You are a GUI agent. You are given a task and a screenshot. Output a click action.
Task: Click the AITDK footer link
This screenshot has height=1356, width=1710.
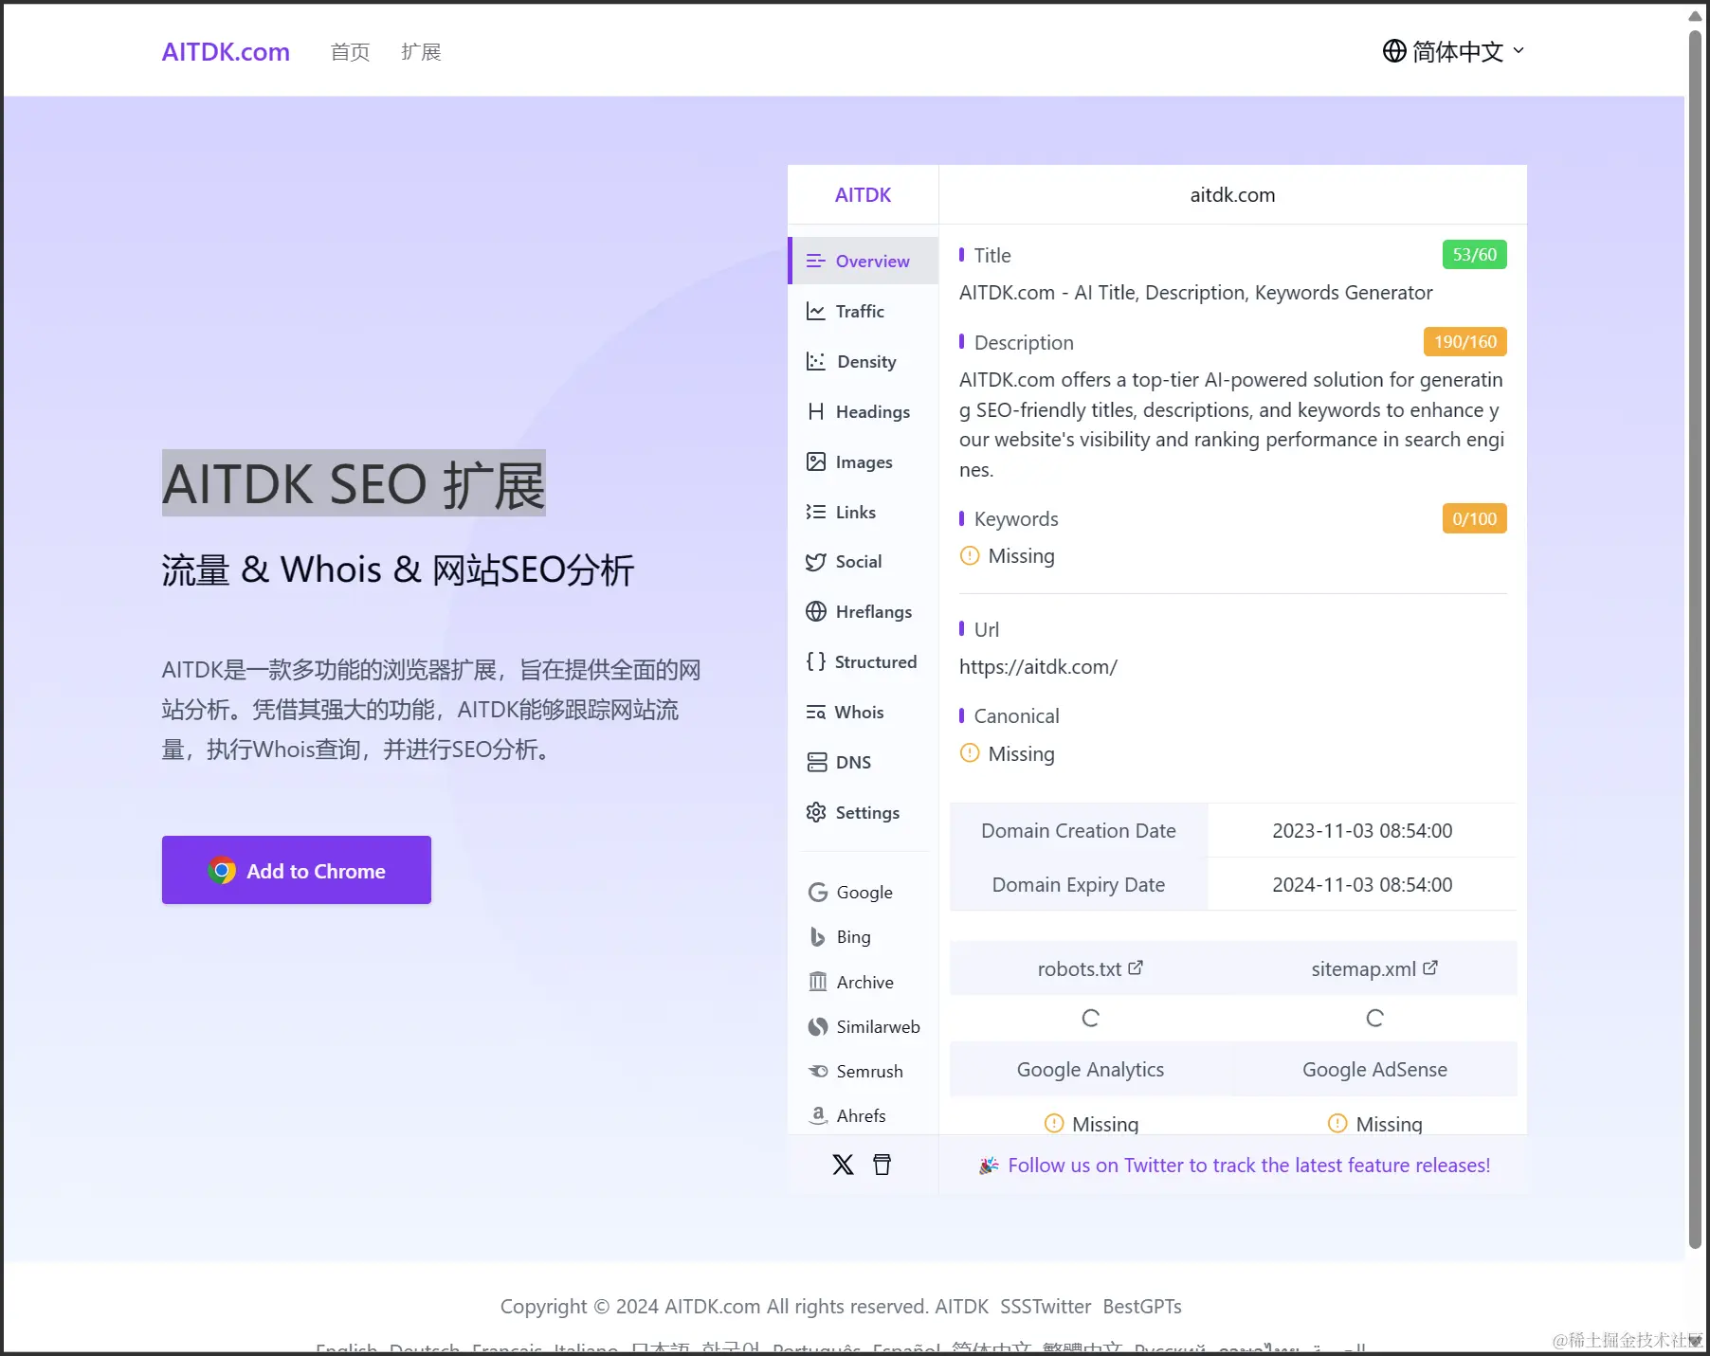(961, 1306)
